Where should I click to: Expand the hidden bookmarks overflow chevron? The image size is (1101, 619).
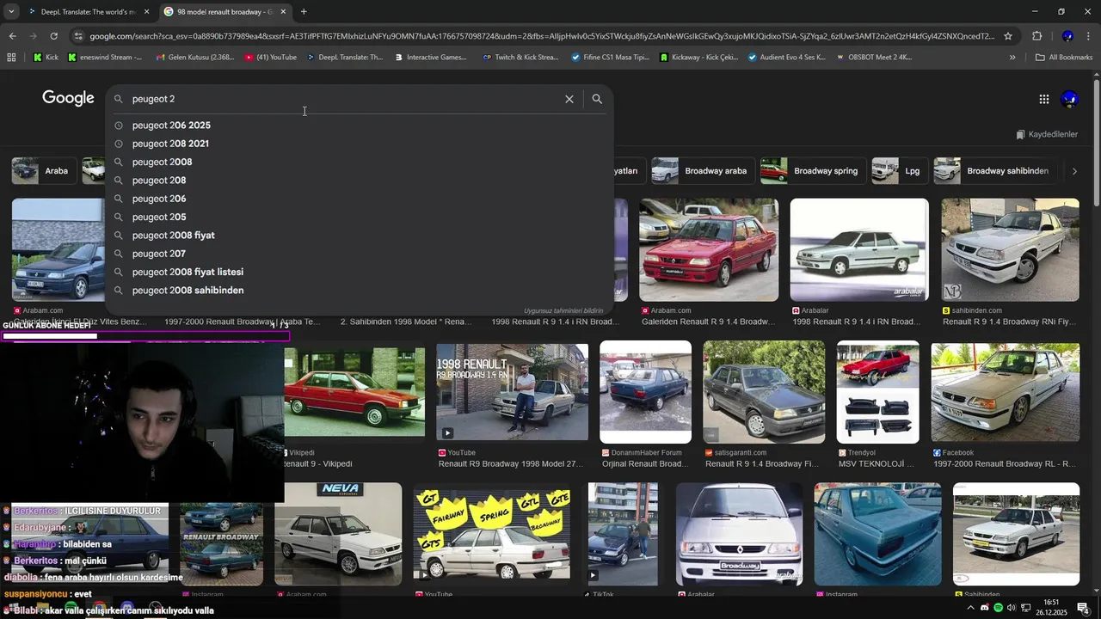[x=1012, y=58]
